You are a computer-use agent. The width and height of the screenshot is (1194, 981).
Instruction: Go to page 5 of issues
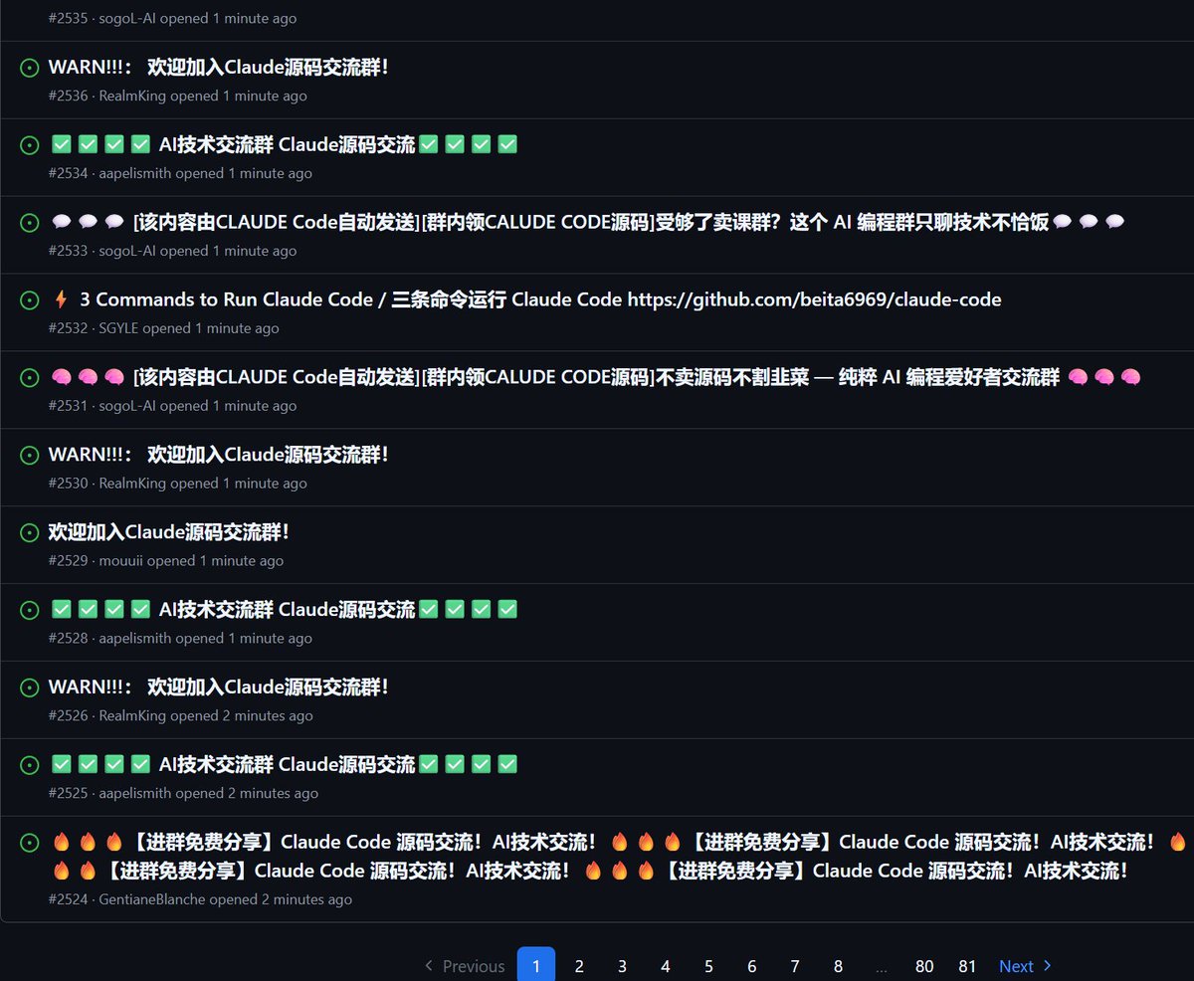pyautogui.click(x=708, y=966)
